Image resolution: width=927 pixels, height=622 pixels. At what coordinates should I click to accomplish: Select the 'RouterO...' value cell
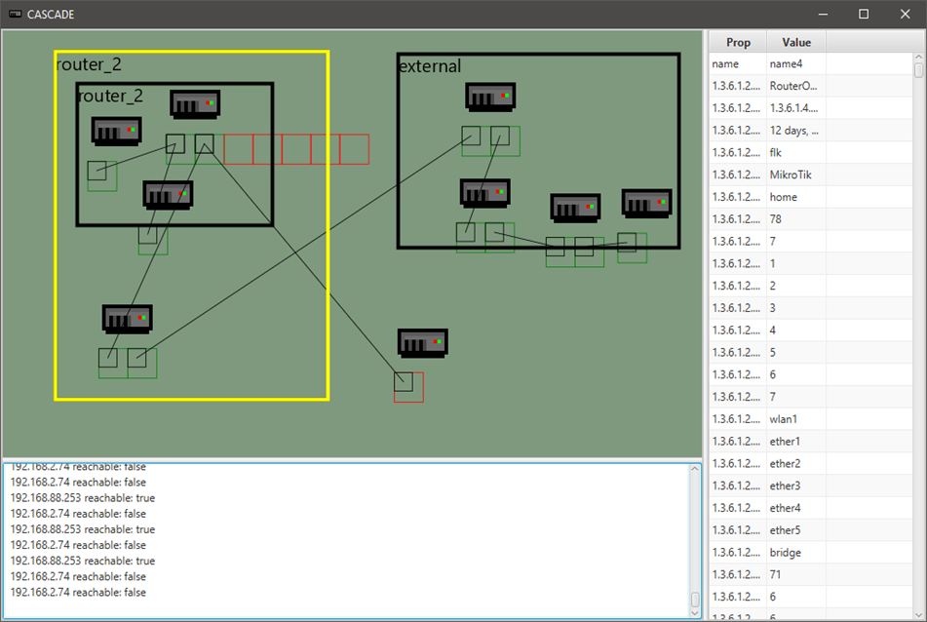[x=795, y=86]
